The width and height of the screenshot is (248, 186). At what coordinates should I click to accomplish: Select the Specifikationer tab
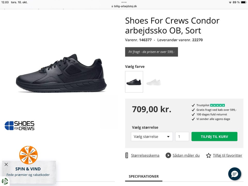click(144, 176)
